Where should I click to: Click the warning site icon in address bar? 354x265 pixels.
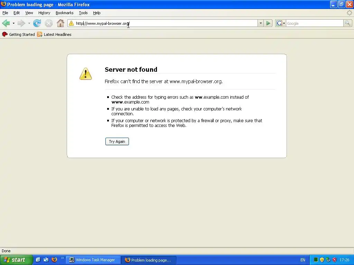click(x=71, y=23)
